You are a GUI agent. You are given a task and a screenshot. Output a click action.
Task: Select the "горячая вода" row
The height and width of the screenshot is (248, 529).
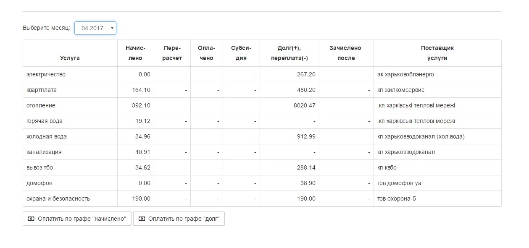coord(262,121)
